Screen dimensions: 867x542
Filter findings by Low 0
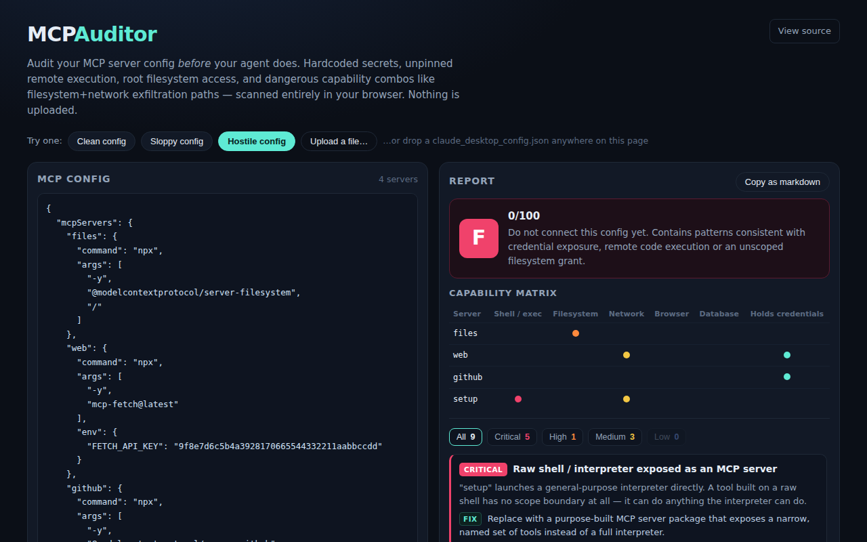[x=667, y=437]
